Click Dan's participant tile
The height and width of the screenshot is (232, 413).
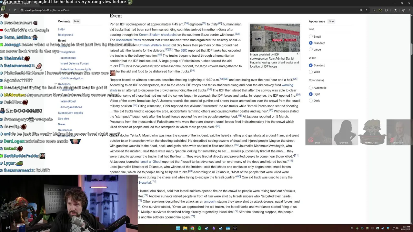tap(318, 132)
